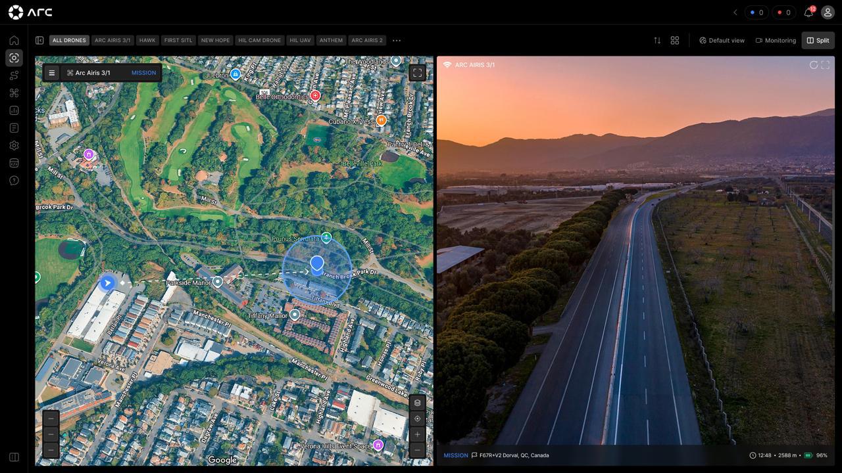842x473 pixels.
Task: Click the ARC AIRIS 3/1 feed title
Action: pos(475,65)
